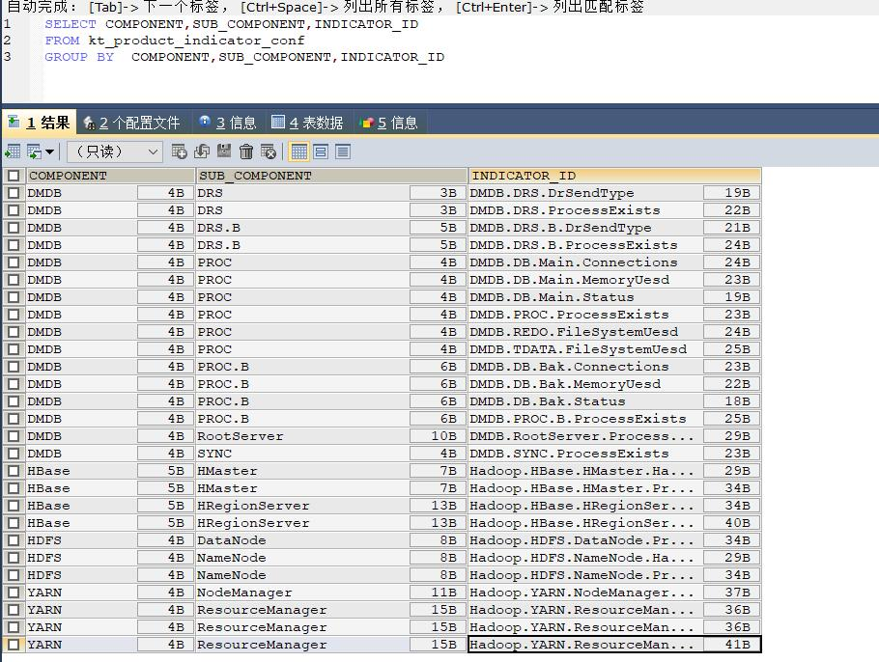Click the export results grid icon at far left
This screenshot has width=879, height=662.
(14, 152)
